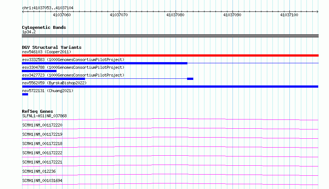Viewport: 329px width, 189px height.
Task: Click the blue nsv5562059 variant bar
Action: (170, 87)
